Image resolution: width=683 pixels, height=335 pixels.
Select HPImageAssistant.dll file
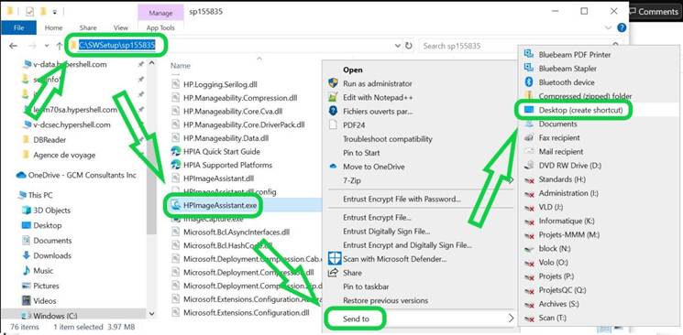(219, 178)
